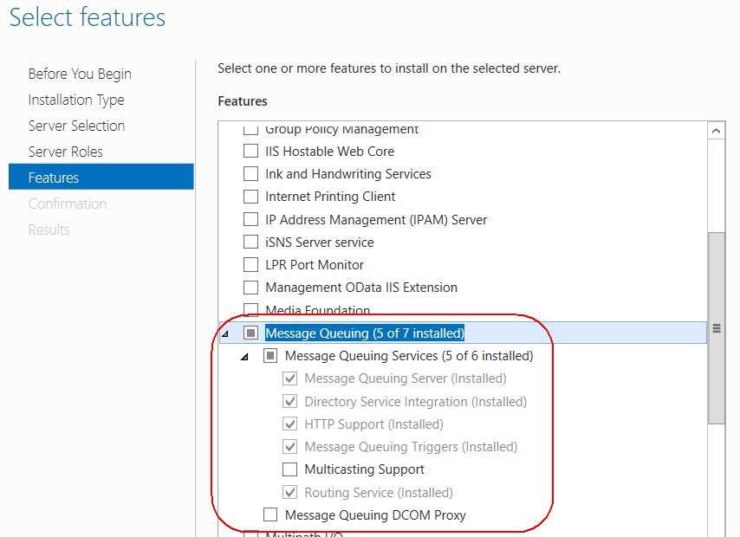This screenshot has width=740, height=537.
Task: Switch to the Server Selection step
Action: [x=76, y=126]
